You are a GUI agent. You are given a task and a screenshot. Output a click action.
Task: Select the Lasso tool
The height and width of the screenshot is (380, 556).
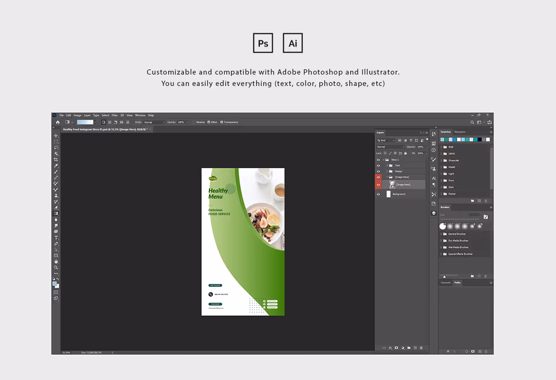tap(56, 147)
